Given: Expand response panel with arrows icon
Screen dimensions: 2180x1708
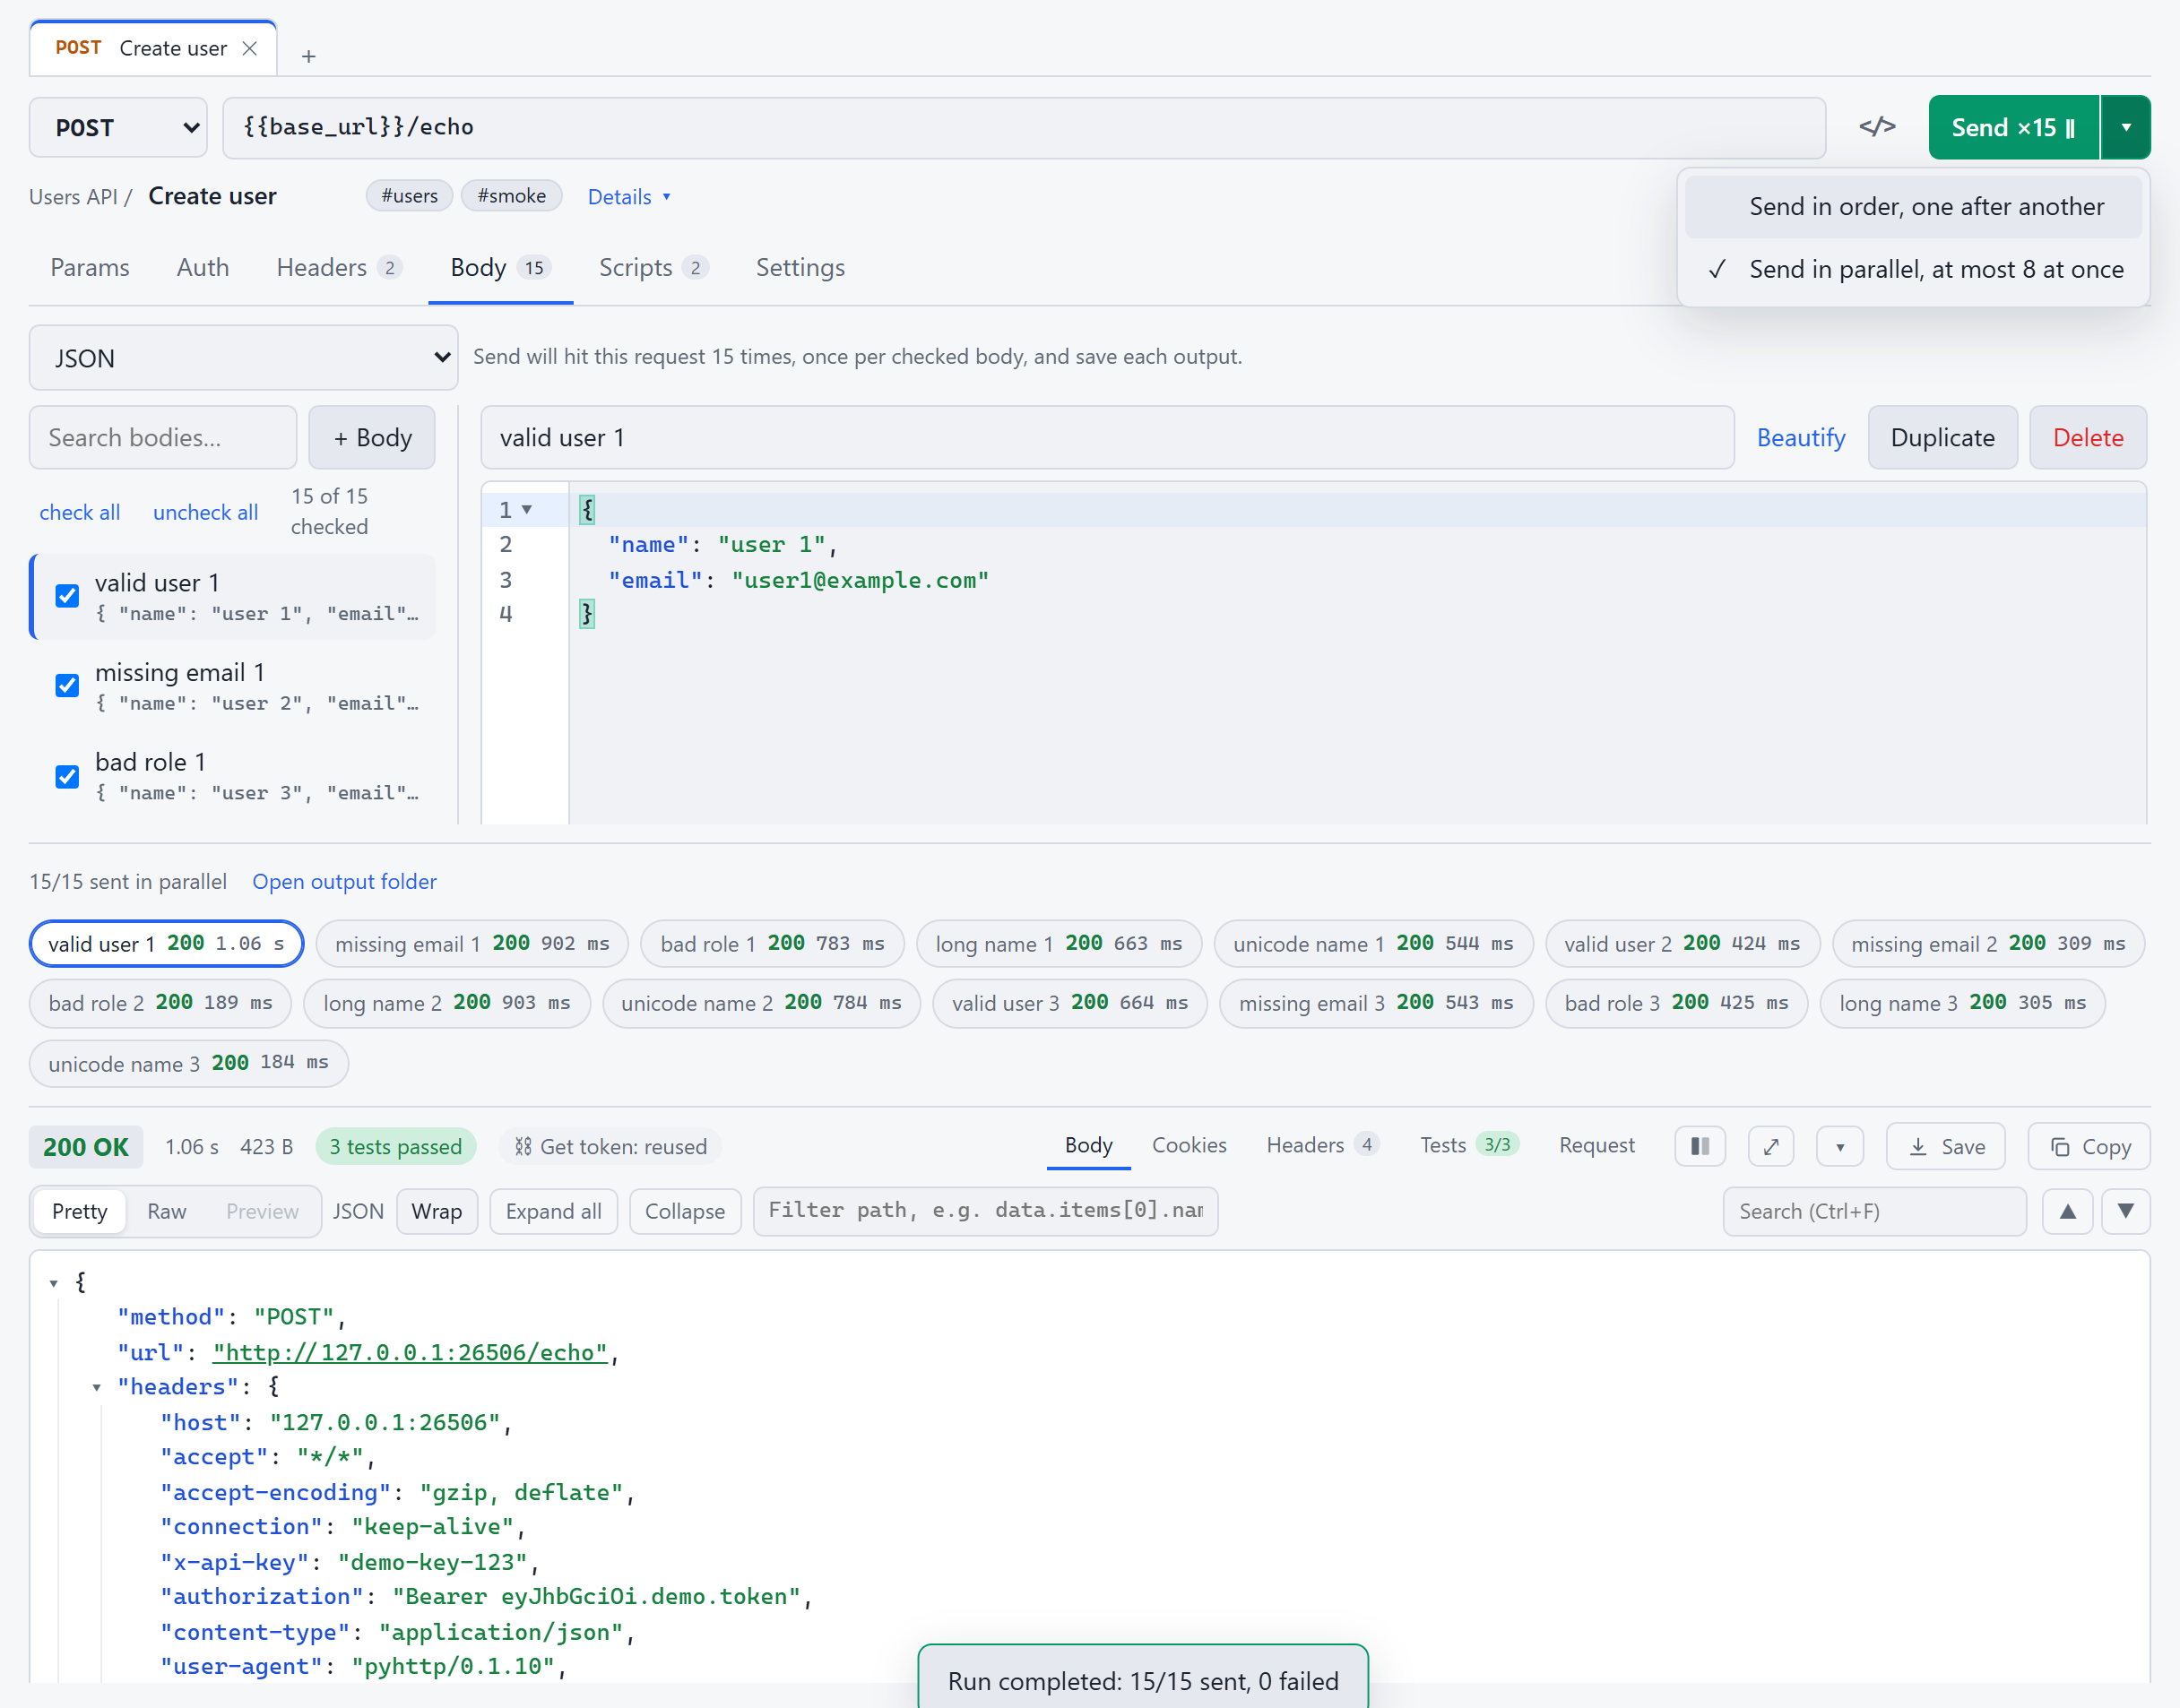Looking at the screenshot, I should point(1771,1146).
